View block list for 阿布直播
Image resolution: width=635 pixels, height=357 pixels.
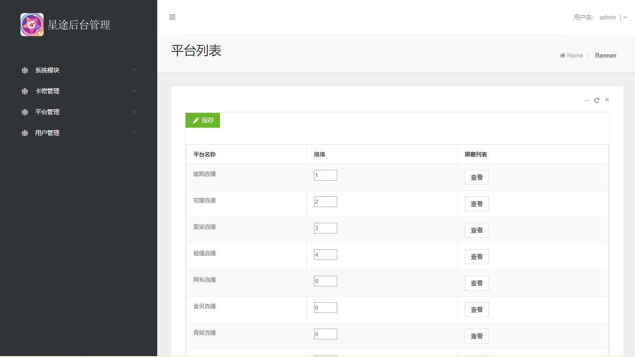click(x=477, y=283)
